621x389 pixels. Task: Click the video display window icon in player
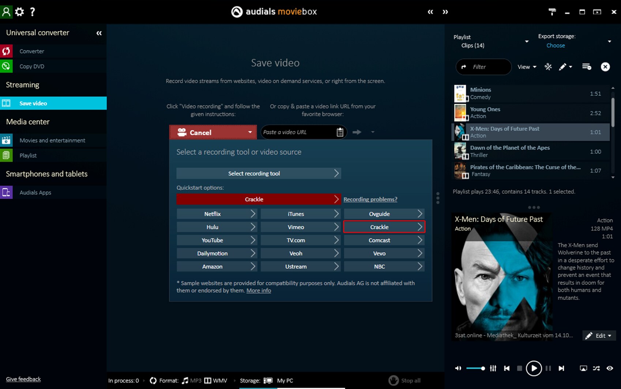(x=583, y=368)
